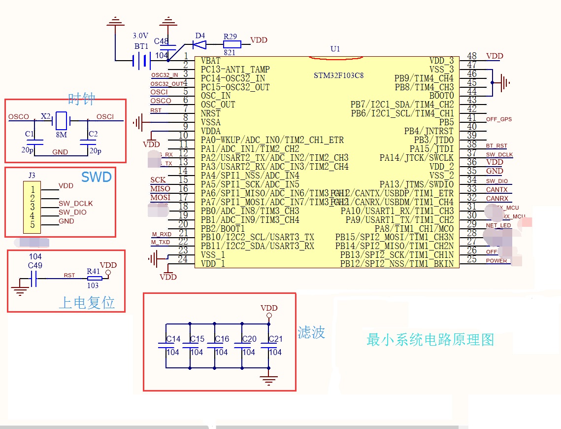Click ground symbol below filter capacitors
This screenshot has height=429, width=561.
point(269,380)
